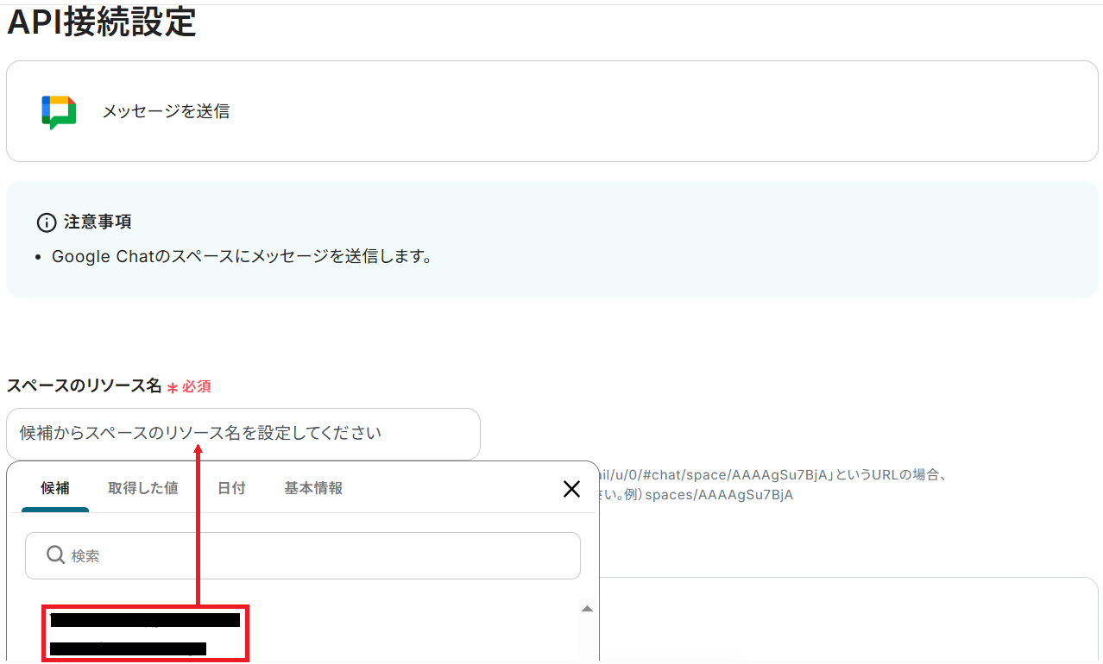Open the 基本情報 tab

click(x=313, y=488)
